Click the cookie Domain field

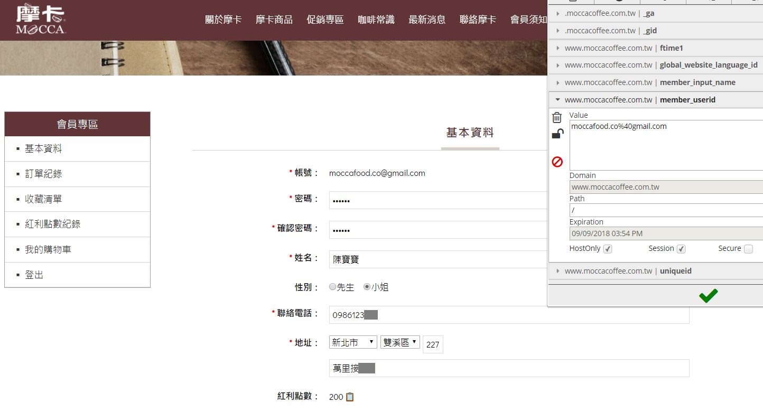coord(666,187)
